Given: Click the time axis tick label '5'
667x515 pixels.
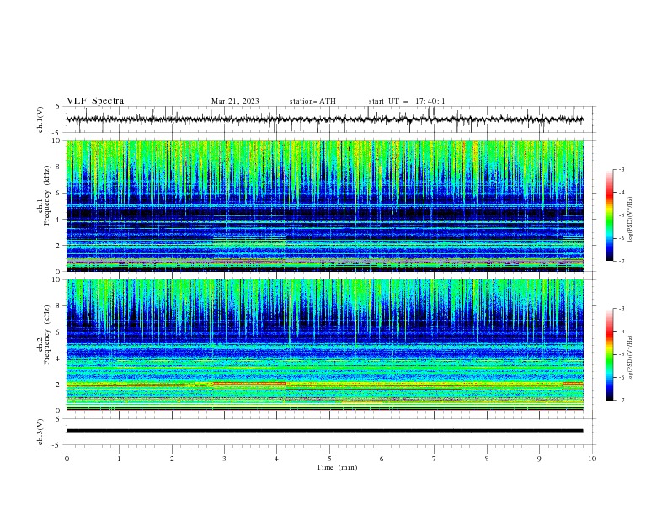Looking at the screenshot, I should pyautogui.click(x=329, y=459).
